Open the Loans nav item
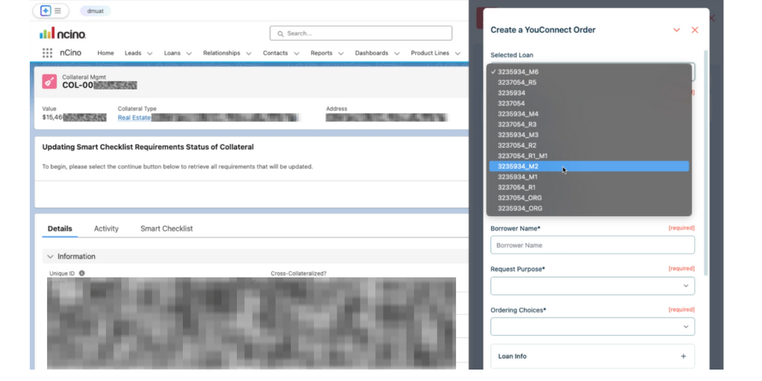This screenshot has width=762, height=381. click(x=172, y=53)
